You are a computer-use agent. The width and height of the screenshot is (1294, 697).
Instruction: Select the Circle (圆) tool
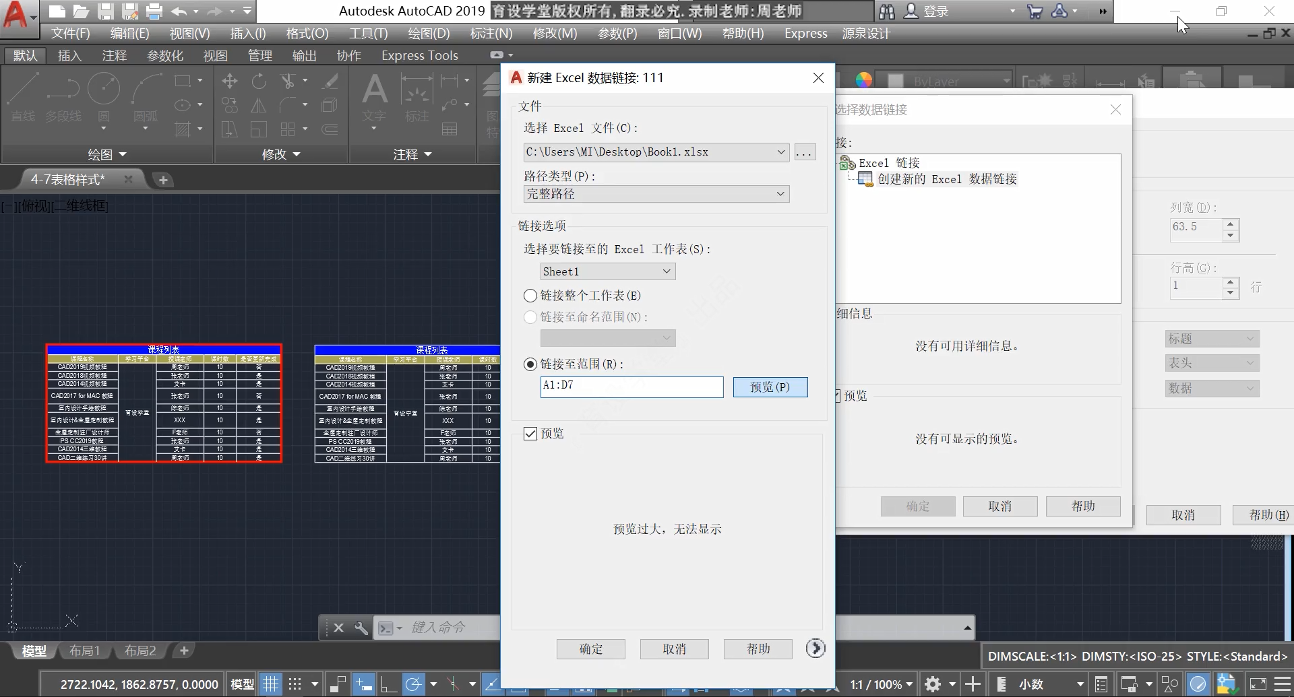104,98
